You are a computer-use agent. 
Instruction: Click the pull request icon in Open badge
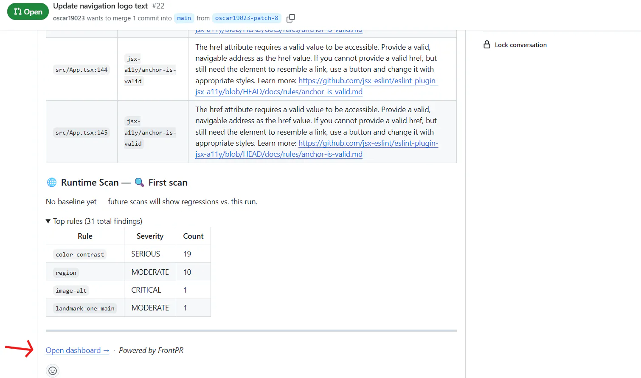pos(18,12)
